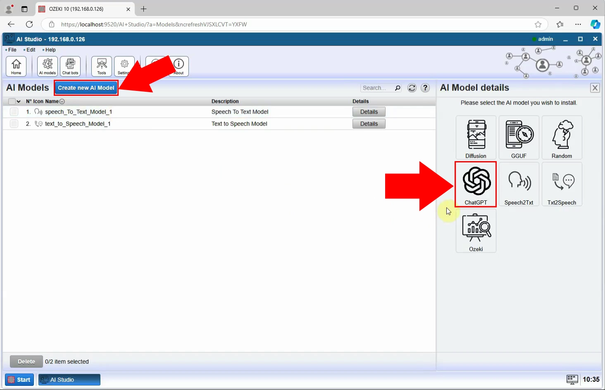Tick checkbox for text_to_Speech_Model_1
The height and width of the screenshot is (390, 605).
coord(14,124)
